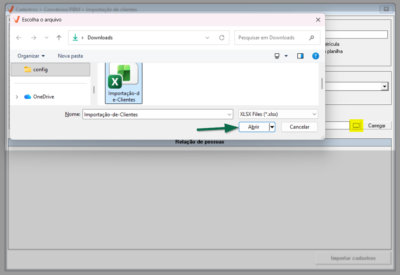Change view layout icon
The height and width of the screenshot is (275, 400).
(x=277, y=56)
